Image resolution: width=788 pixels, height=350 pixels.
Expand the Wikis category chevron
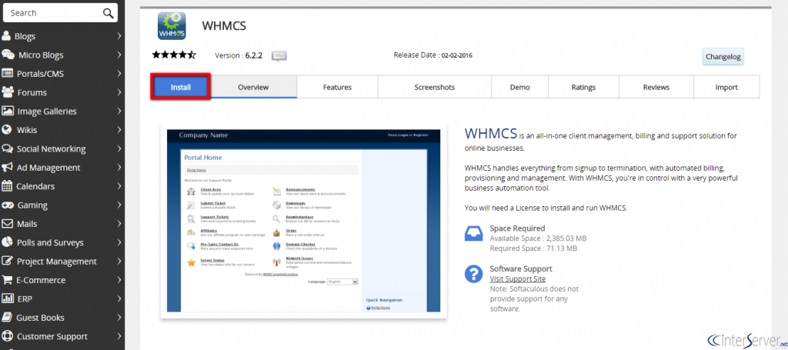click(119, 129)
